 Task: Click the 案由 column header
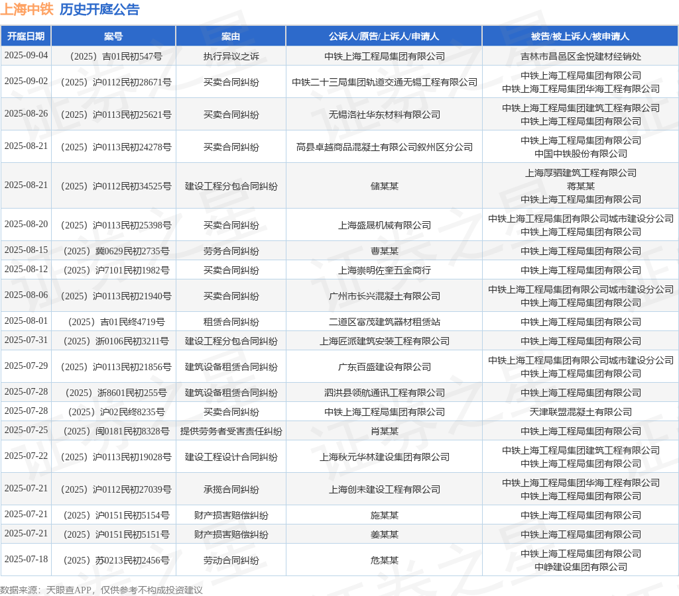[231, 36]
